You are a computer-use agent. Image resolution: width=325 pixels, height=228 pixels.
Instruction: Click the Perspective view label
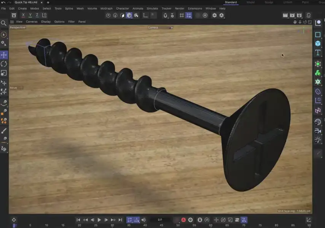point(17,27)
